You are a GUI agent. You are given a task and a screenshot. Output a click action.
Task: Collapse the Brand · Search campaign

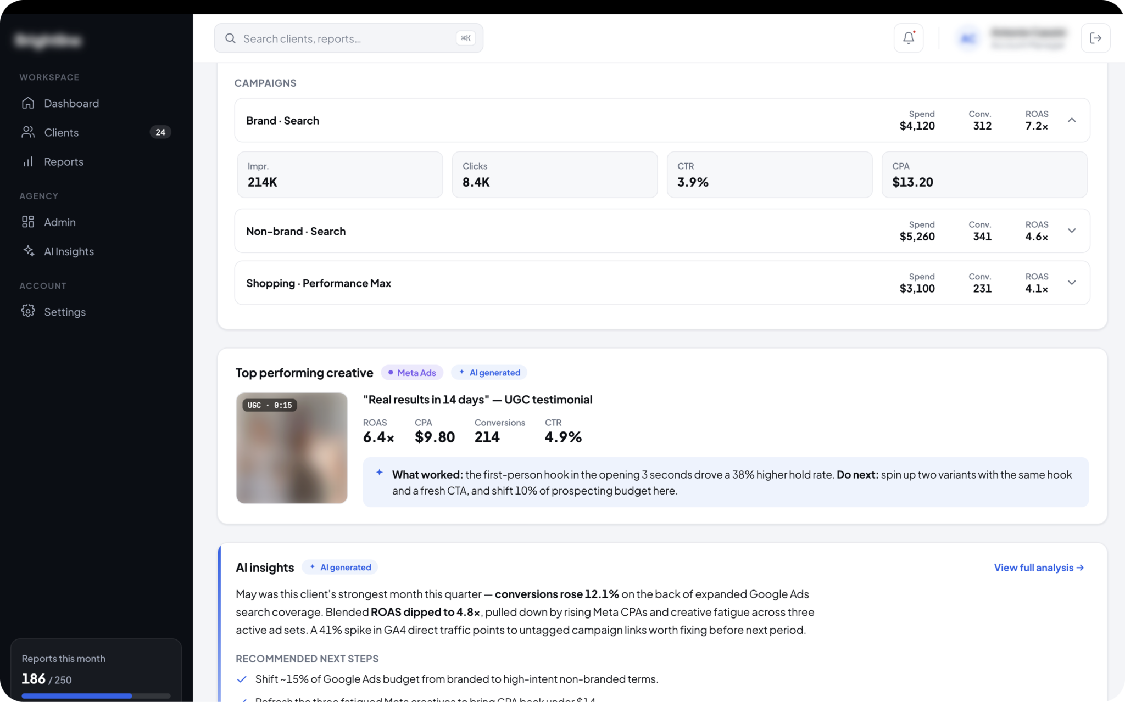(1072, 120)
